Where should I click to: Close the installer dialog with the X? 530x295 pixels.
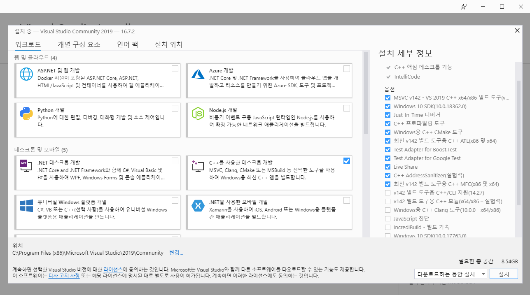[517, 30]
